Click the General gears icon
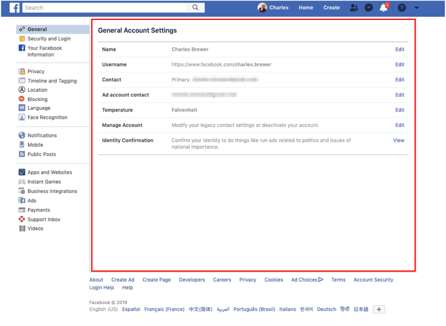 [x=22, y=29]
